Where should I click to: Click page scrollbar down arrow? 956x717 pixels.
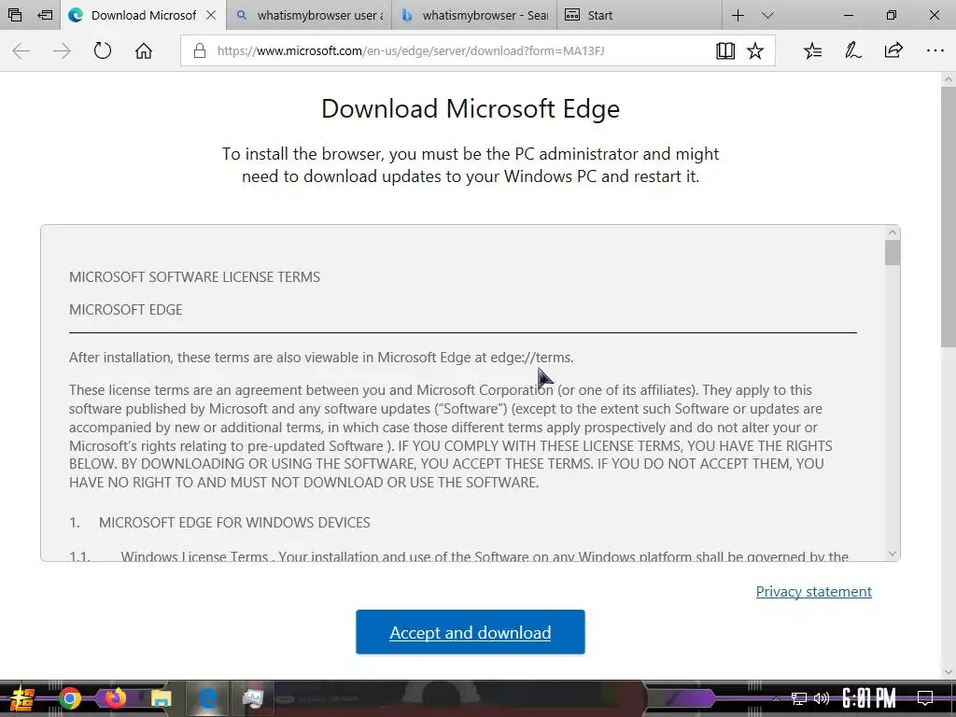click(x=949, y=671)
